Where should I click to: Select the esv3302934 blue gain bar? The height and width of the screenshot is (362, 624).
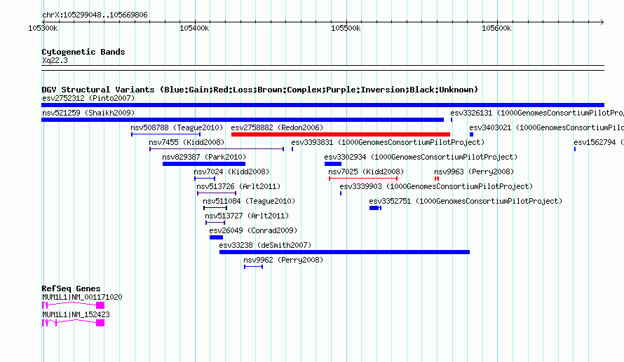(x=333, y=164)
